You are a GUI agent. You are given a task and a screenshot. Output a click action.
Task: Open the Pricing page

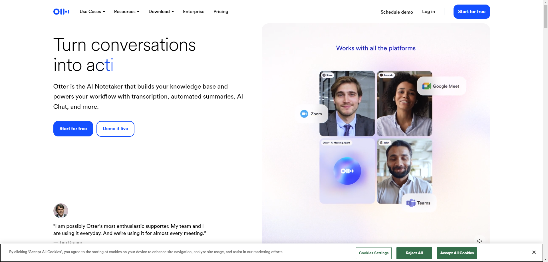click(x=221, y=12)
